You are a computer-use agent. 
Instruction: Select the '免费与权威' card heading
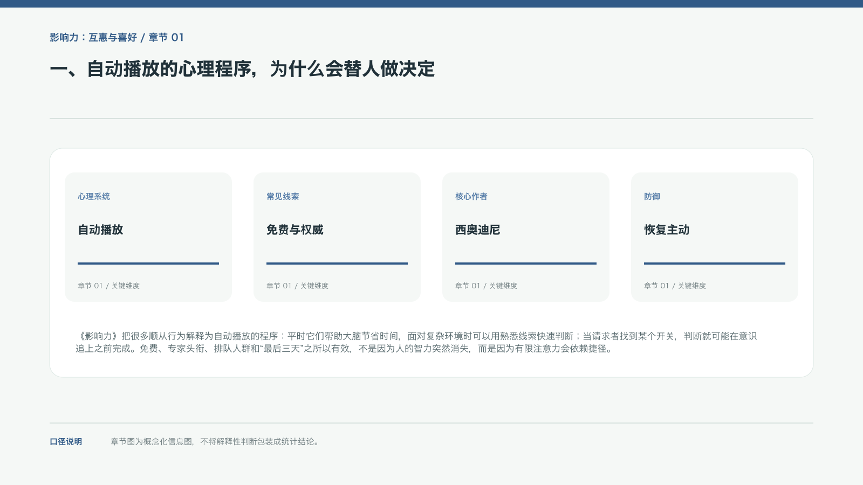point(295,230)
